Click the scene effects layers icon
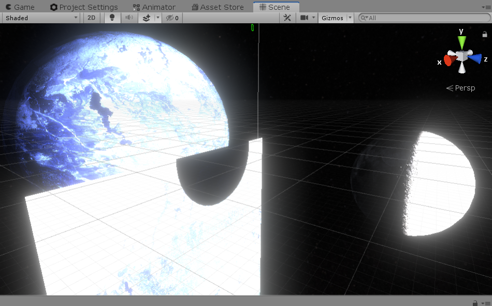This screenshot has height=306, width=492. pos(146,18)
